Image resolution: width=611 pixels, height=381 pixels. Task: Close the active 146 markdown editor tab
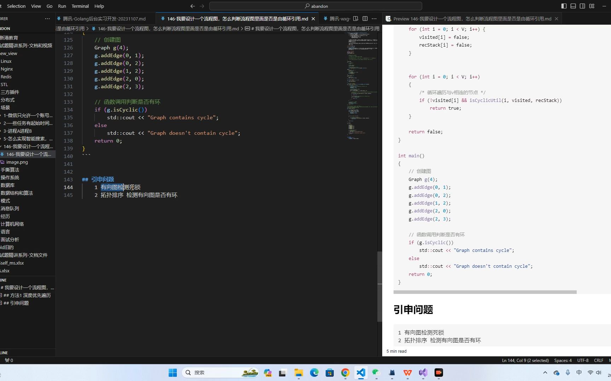coord(313,19)
